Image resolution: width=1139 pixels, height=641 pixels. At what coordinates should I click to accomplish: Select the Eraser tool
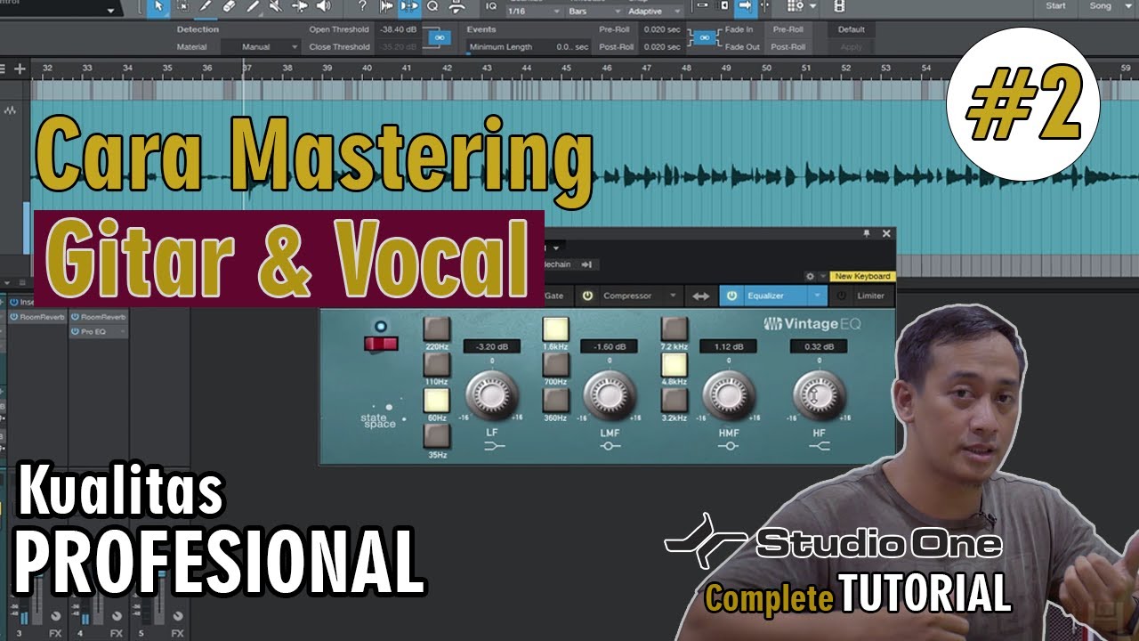click(229, 7)
